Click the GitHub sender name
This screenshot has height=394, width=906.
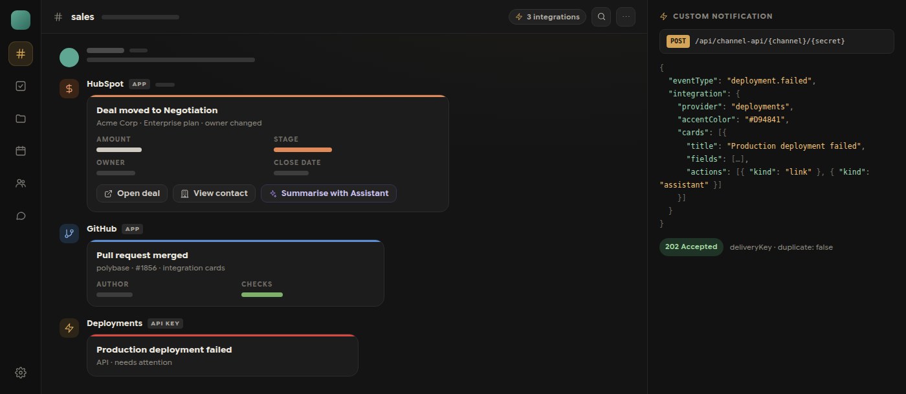(x=102, y=229)
